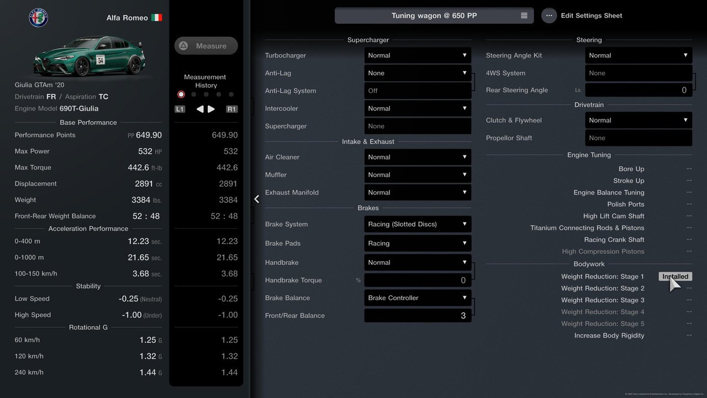Click the Supercharger None field
Screen dimensions: 707x398
pyautogui.click(x=418, y=126)
